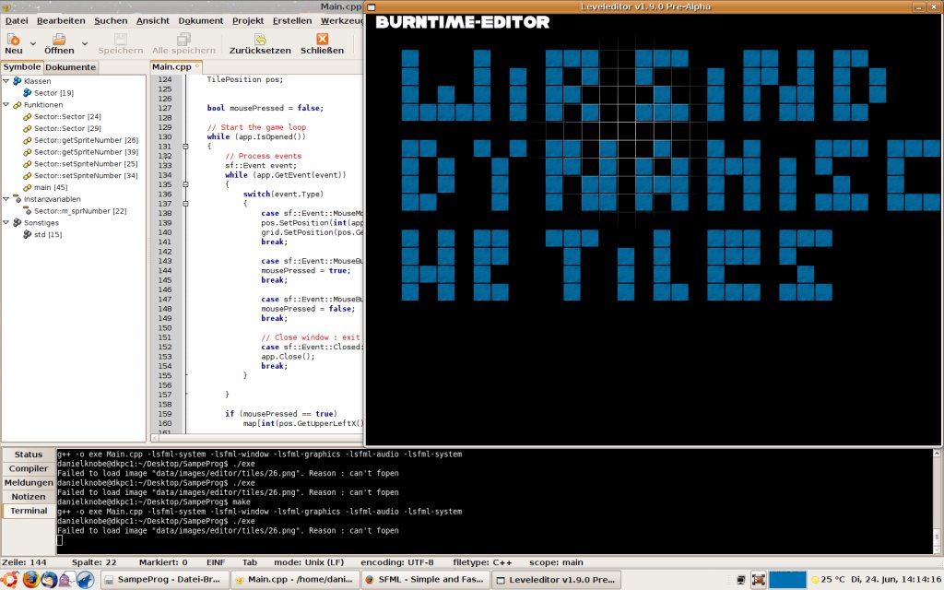The height and width of the screenshot is (590, 944).
Task: Open the dropdown arrow beside Neu
Action: tap(33, 43)
